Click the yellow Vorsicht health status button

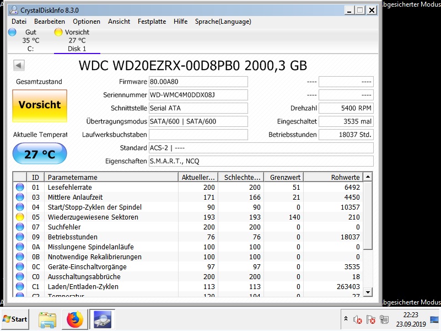point(40,106)
